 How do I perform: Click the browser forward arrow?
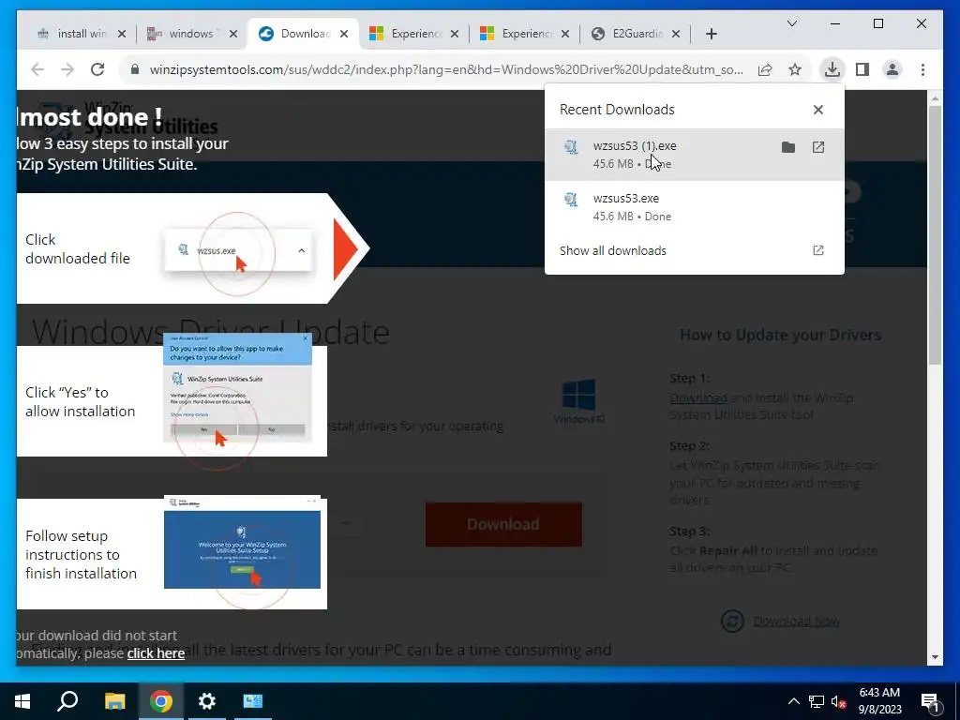pos(67,69)
